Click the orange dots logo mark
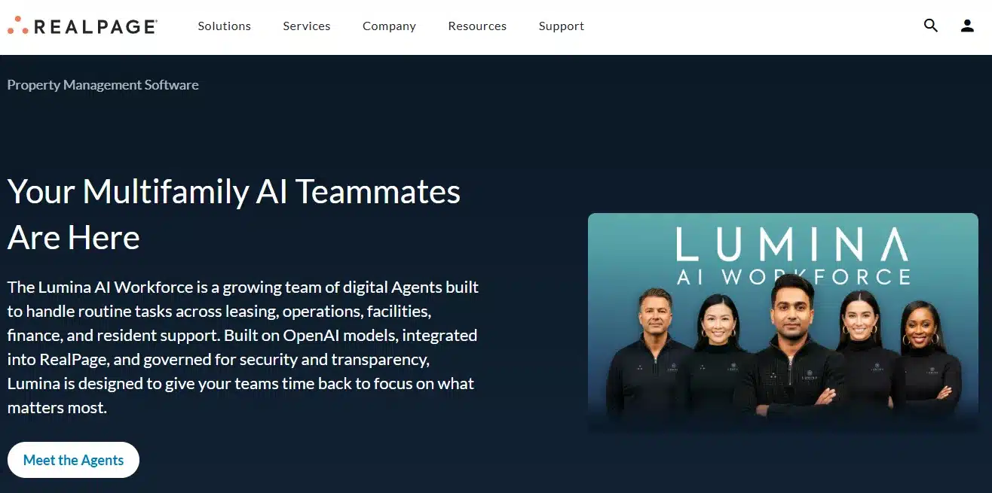This screenshot has width=992, height=493. (18, 26)
